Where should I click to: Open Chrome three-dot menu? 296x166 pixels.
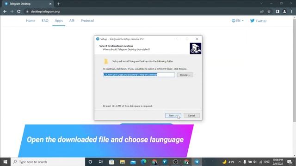click(292, 12)
